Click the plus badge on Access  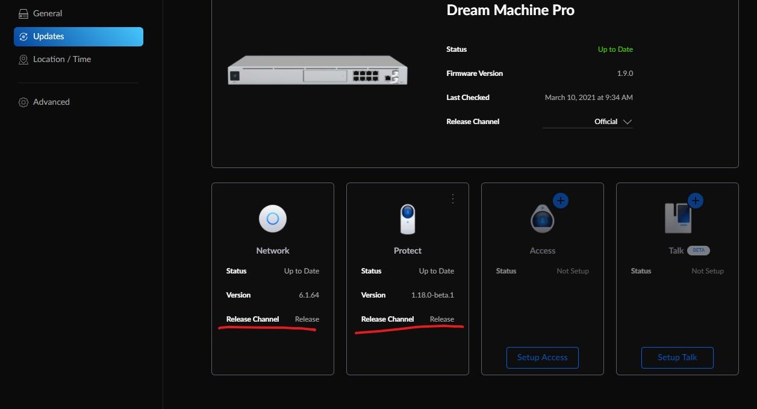coord(561,201)
